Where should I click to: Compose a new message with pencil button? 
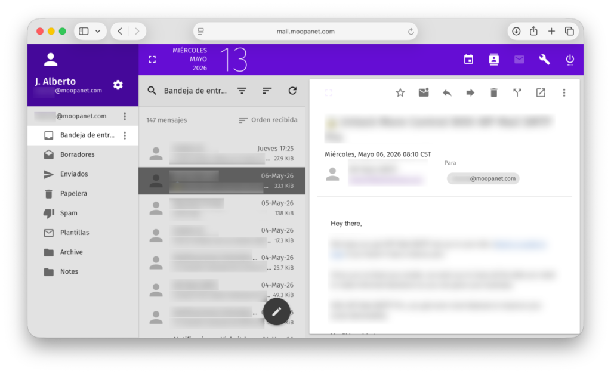277,311
